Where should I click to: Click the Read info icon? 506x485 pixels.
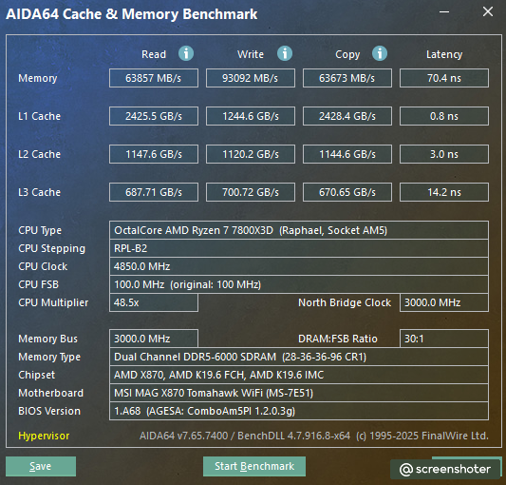click(x=186, y=53)
